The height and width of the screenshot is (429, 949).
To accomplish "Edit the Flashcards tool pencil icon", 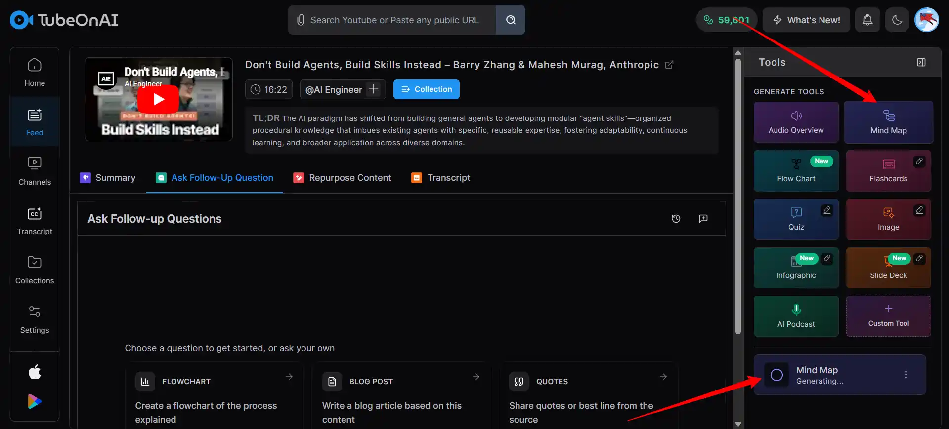I will tap(919, 161).
